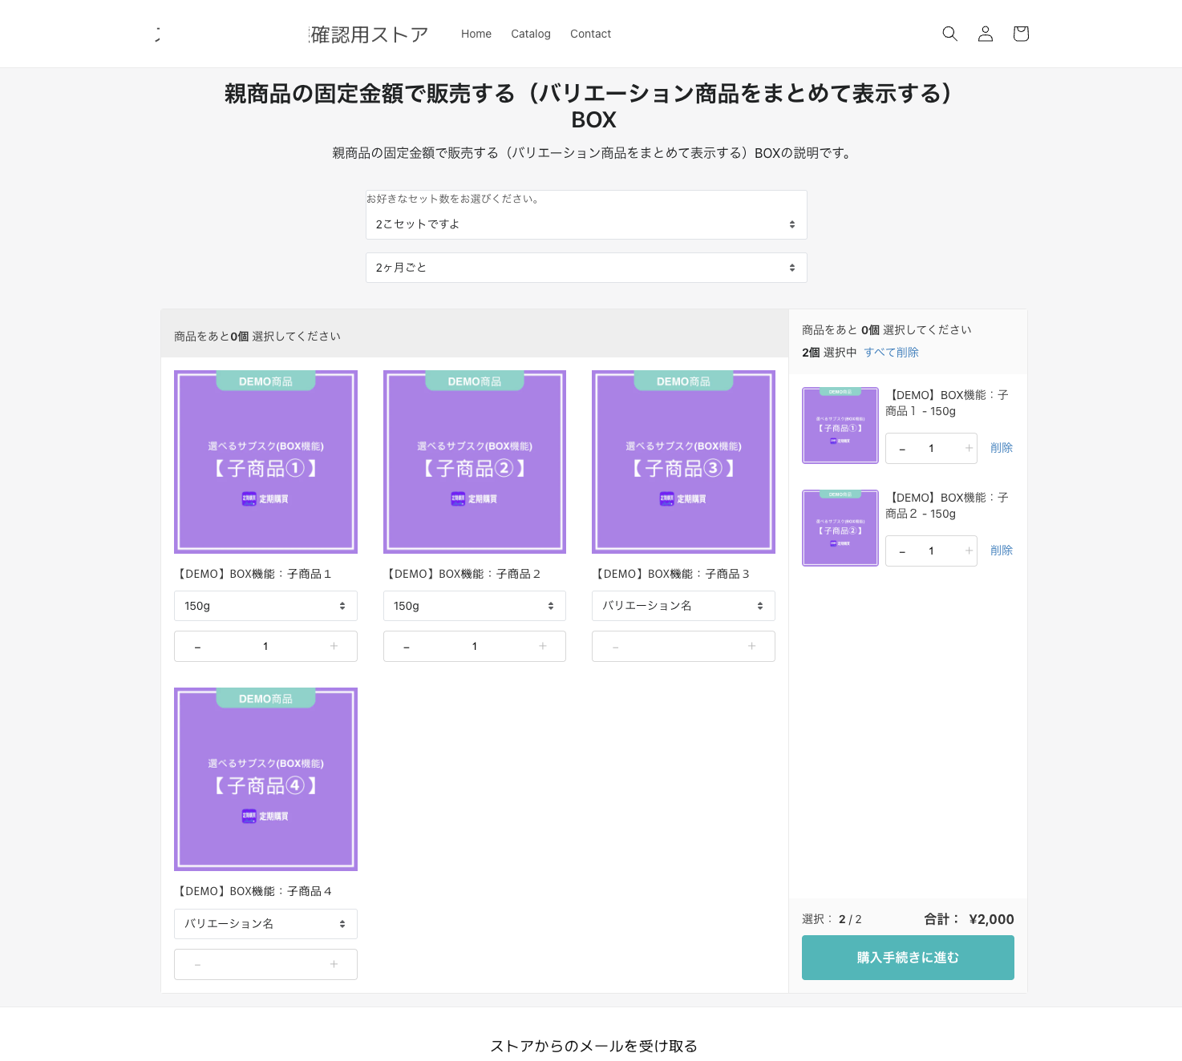The width and height of the screenshot is (1182, 1061).
Task: Delete 子商品2 - 150g from selection
Action: click(x=1002, y=551)
